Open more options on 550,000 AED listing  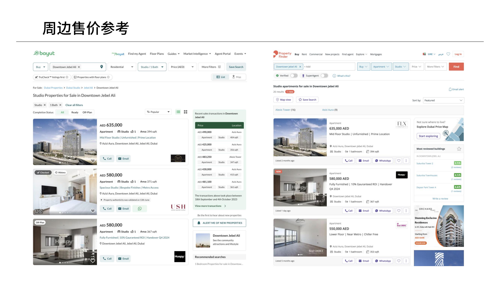[x=406, y=261]
